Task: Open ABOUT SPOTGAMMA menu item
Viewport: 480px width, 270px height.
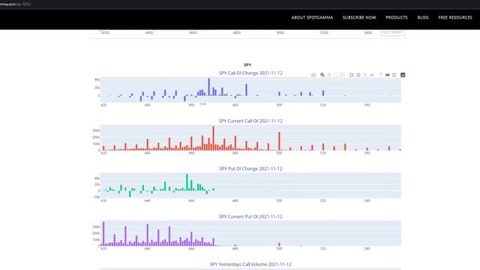Action: click(312, 17)
